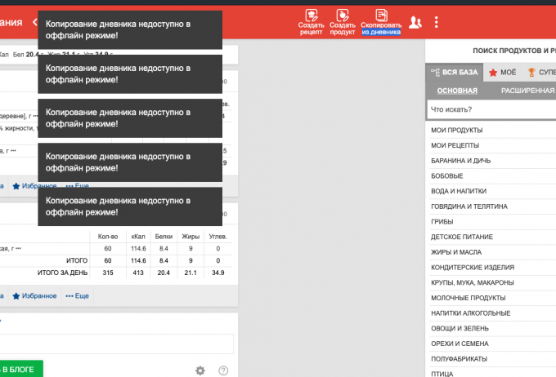Dismiss the topmost offline-mode notification toast
This screenshot has height=377, width=556.
click(131, 30)
